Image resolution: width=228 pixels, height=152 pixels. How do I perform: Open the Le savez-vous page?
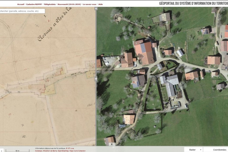(90, 4)
